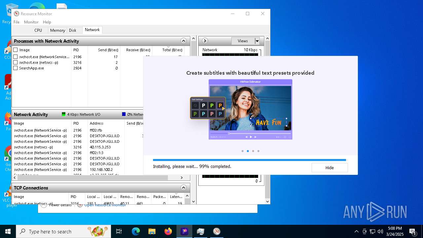Image resolution: width=423 pixels, height=238 pixels.
Task: Sort processes by Receive (B/sec) column
Action: tap(136, 50)
